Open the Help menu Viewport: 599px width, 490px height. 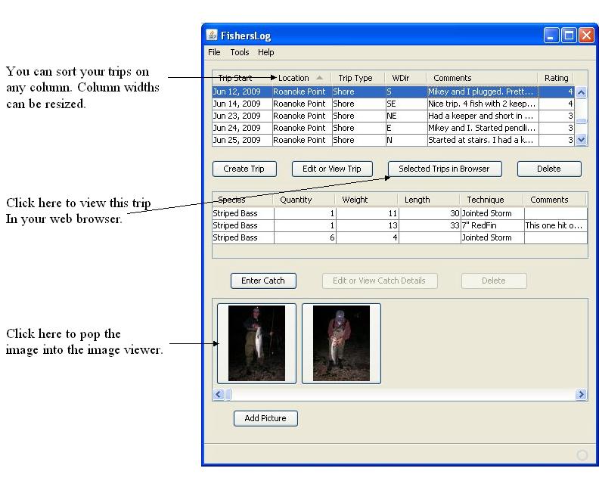pyautogui.click(x=265, y=52)
